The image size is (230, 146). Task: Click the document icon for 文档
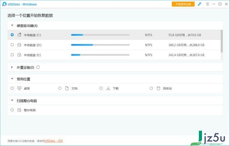pos(67,88)
